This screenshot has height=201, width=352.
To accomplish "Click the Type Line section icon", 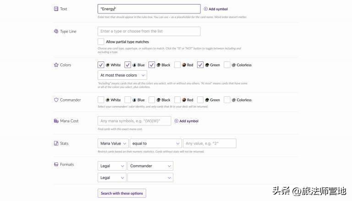I will pyautogui.click(x=56, y=31).
